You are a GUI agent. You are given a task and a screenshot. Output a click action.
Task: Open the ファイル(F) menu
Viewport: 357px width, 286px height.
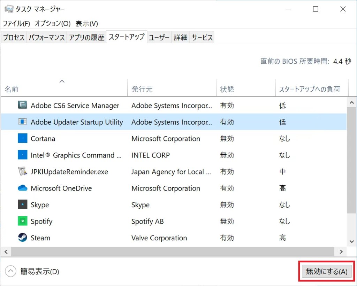(16, 23)
